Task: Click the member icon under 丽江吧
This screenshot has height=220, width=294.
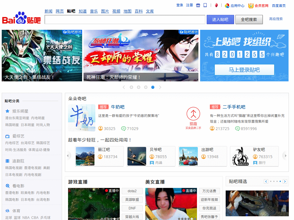Action: coord(100,157)
